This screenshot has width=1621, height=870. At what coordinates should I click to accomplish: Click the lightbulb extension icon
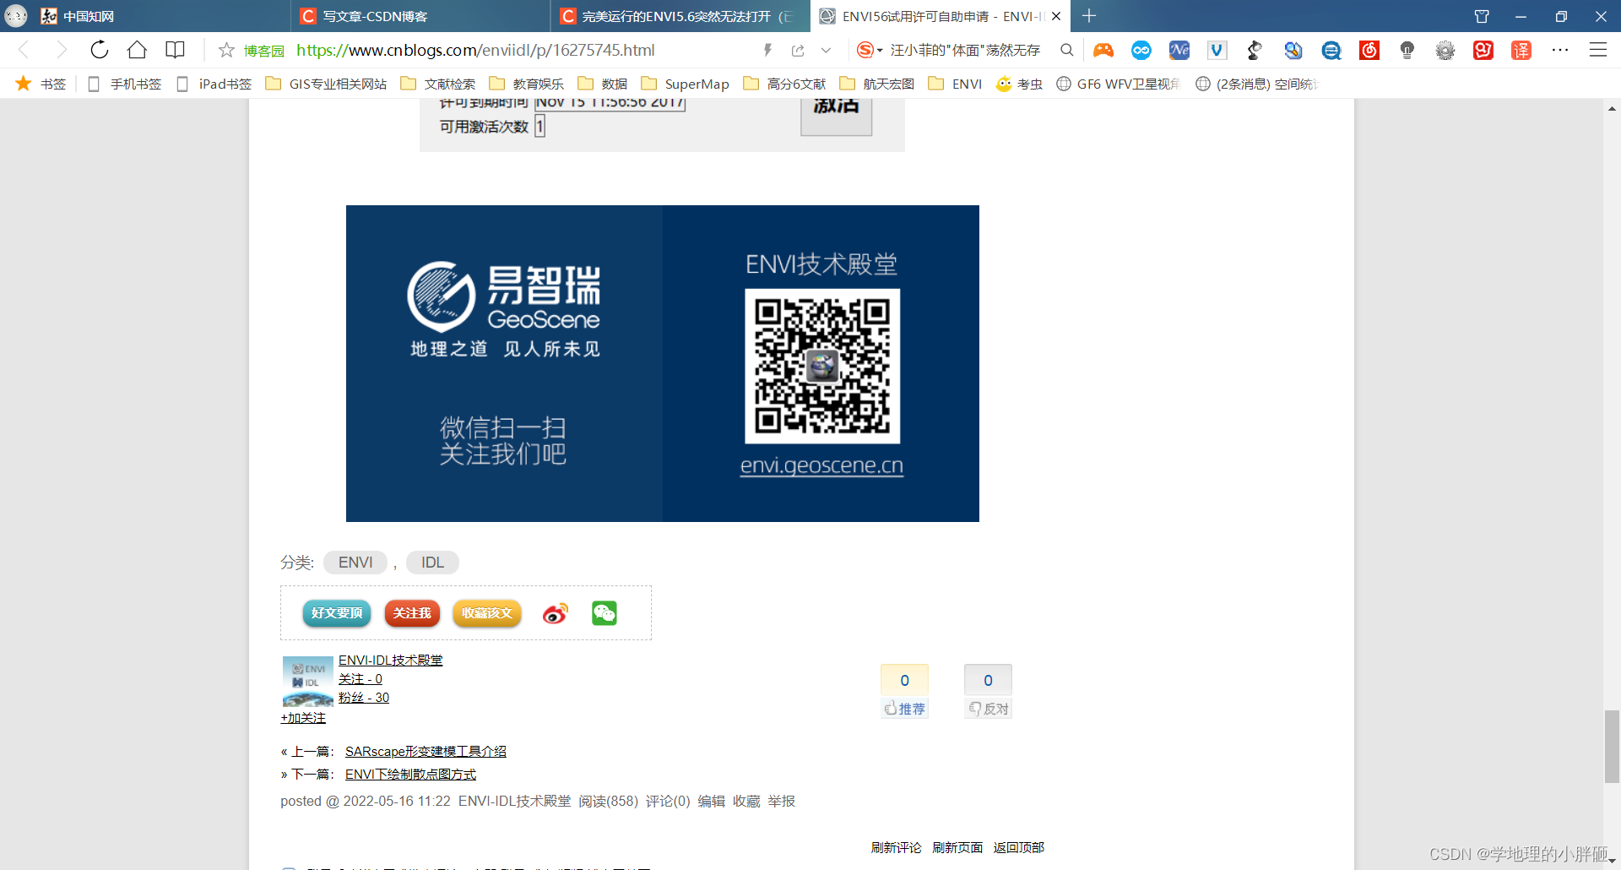1407,50
